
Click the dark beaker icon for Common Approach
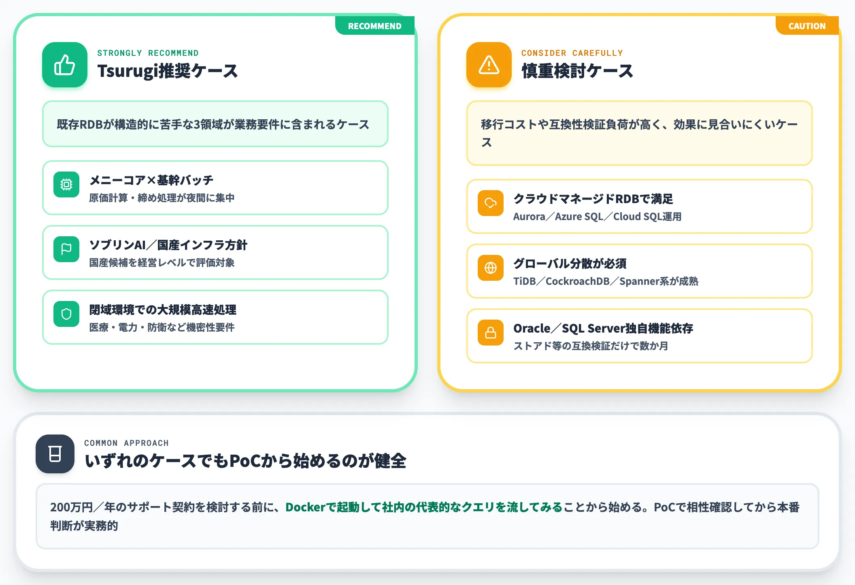55,454
